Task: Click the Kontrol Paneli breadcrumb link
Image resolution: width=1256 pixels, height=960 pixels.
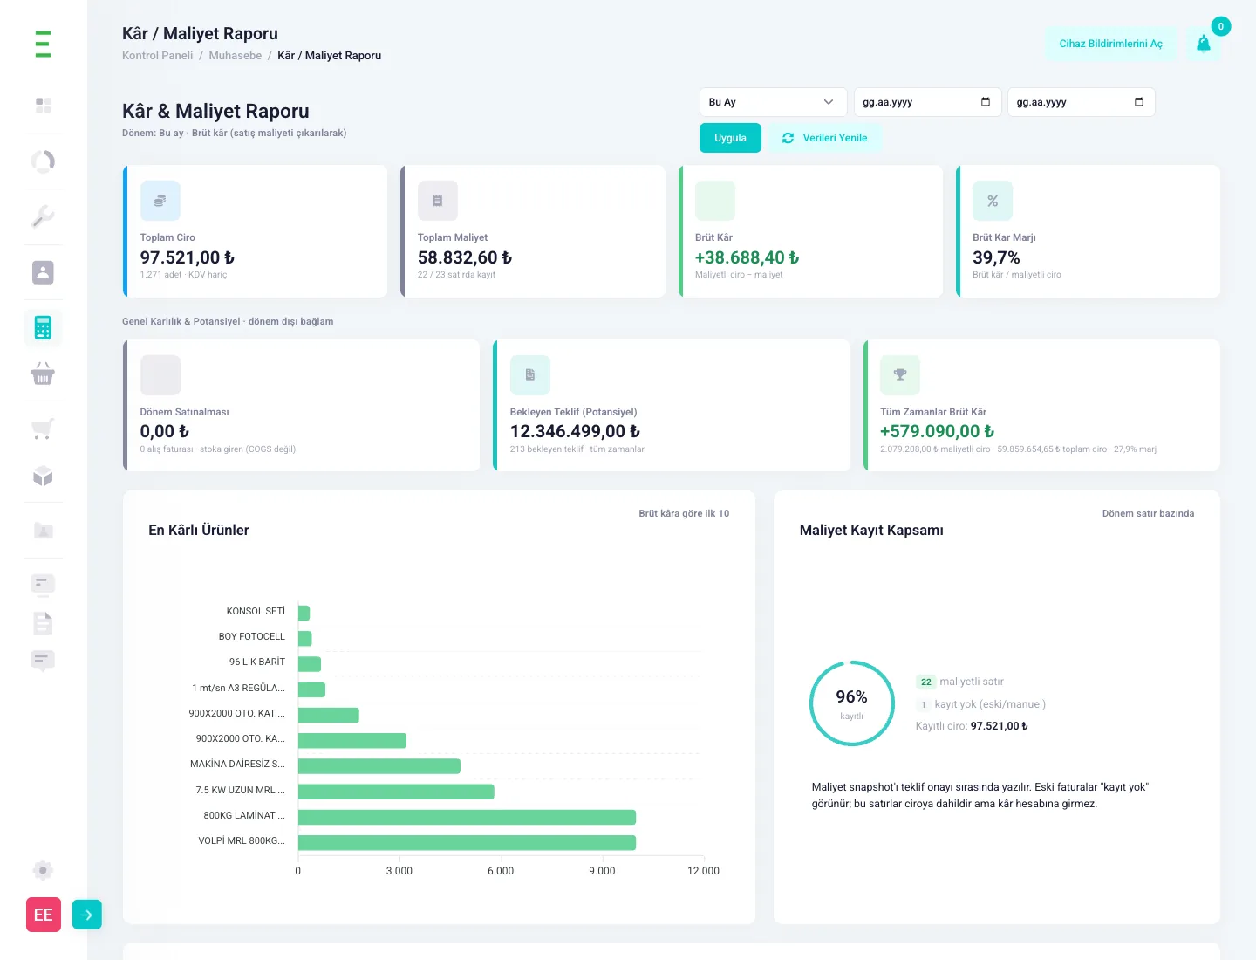Action: [x=158, y=55]
